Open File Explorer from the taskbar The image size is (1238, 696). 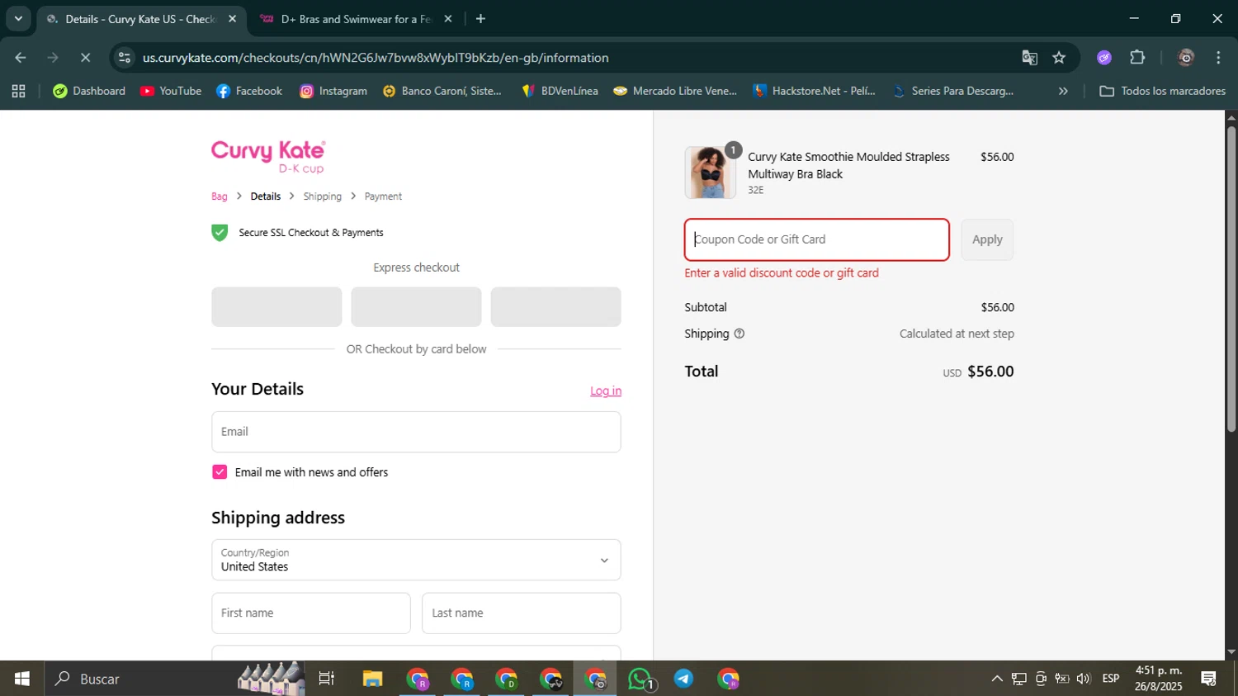(x=372, y=679)
